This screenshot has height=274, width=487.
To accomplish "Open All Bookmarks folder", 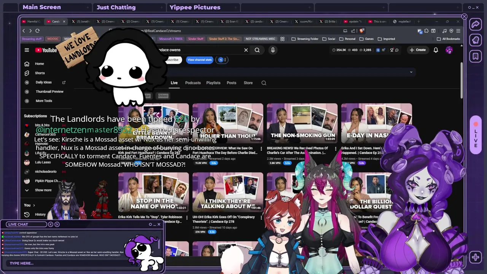I will (x=448, y=39).
